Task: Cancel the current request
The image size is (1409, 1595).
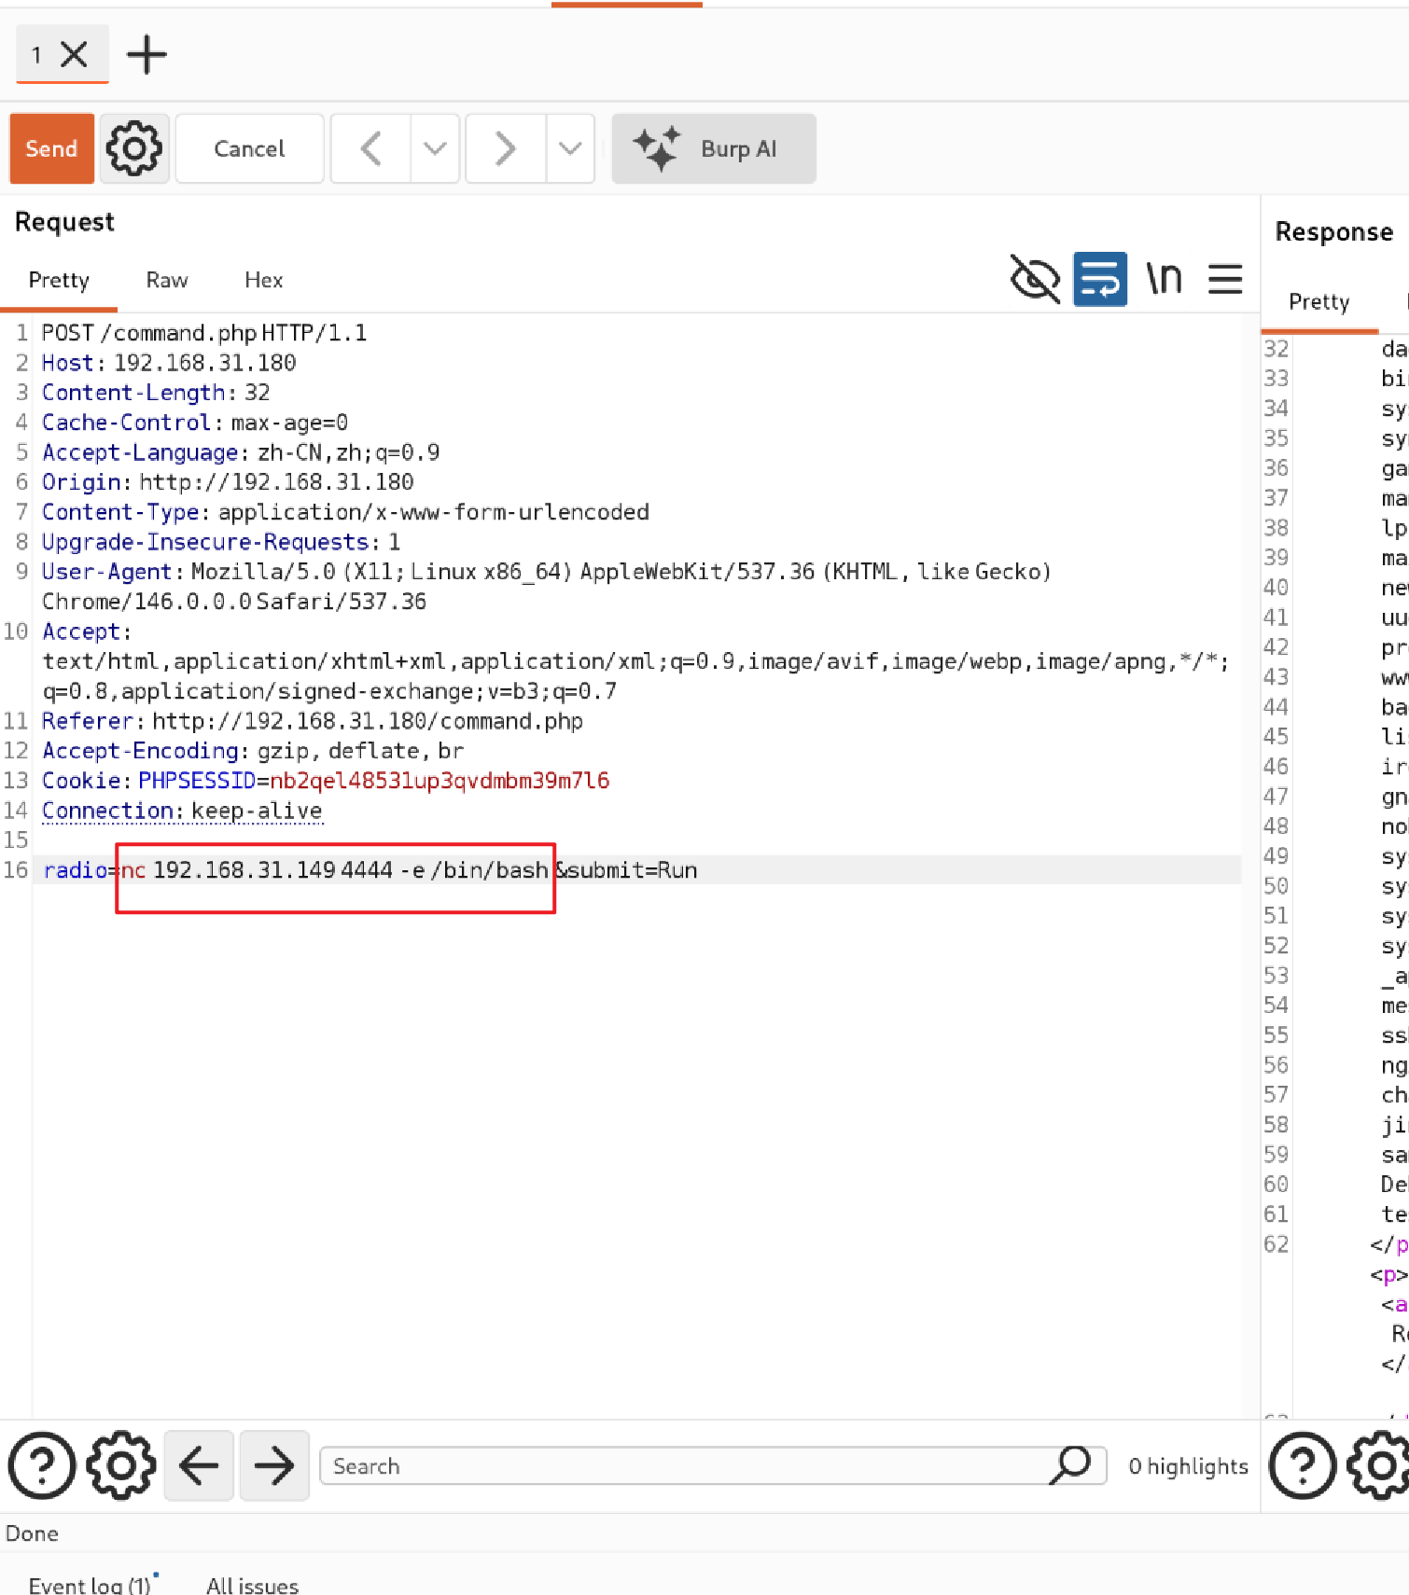Action: 249,148
